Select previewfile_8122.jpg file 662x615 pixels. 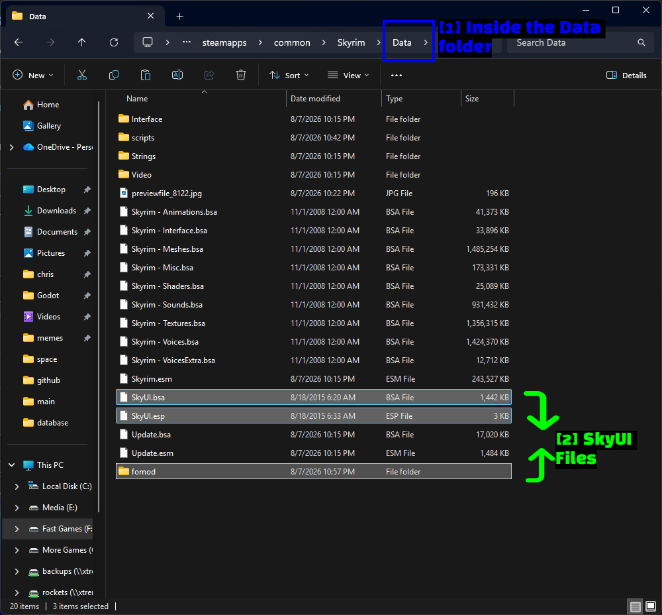(313, 193)
